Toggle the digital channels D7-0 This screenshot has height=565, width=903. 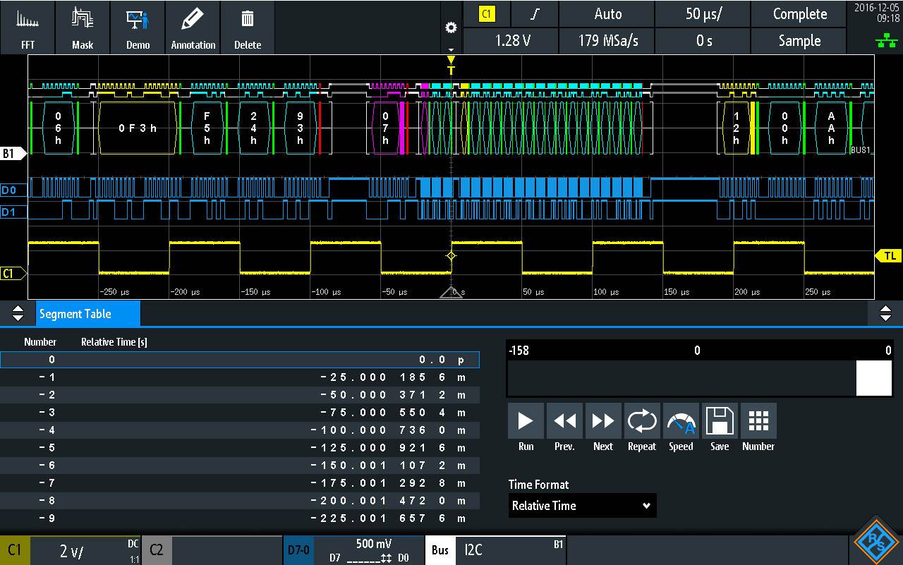point(298,549)
